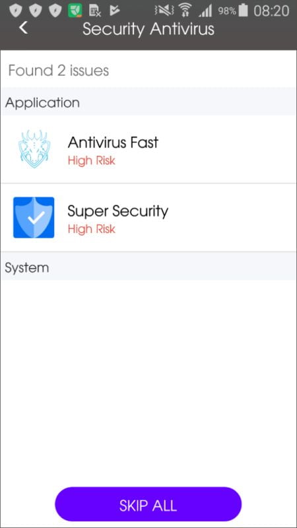Image resolution: width=297 pixels, height=528 pixels.
Task: Go back using the header arrow
Action: [23, 28]
